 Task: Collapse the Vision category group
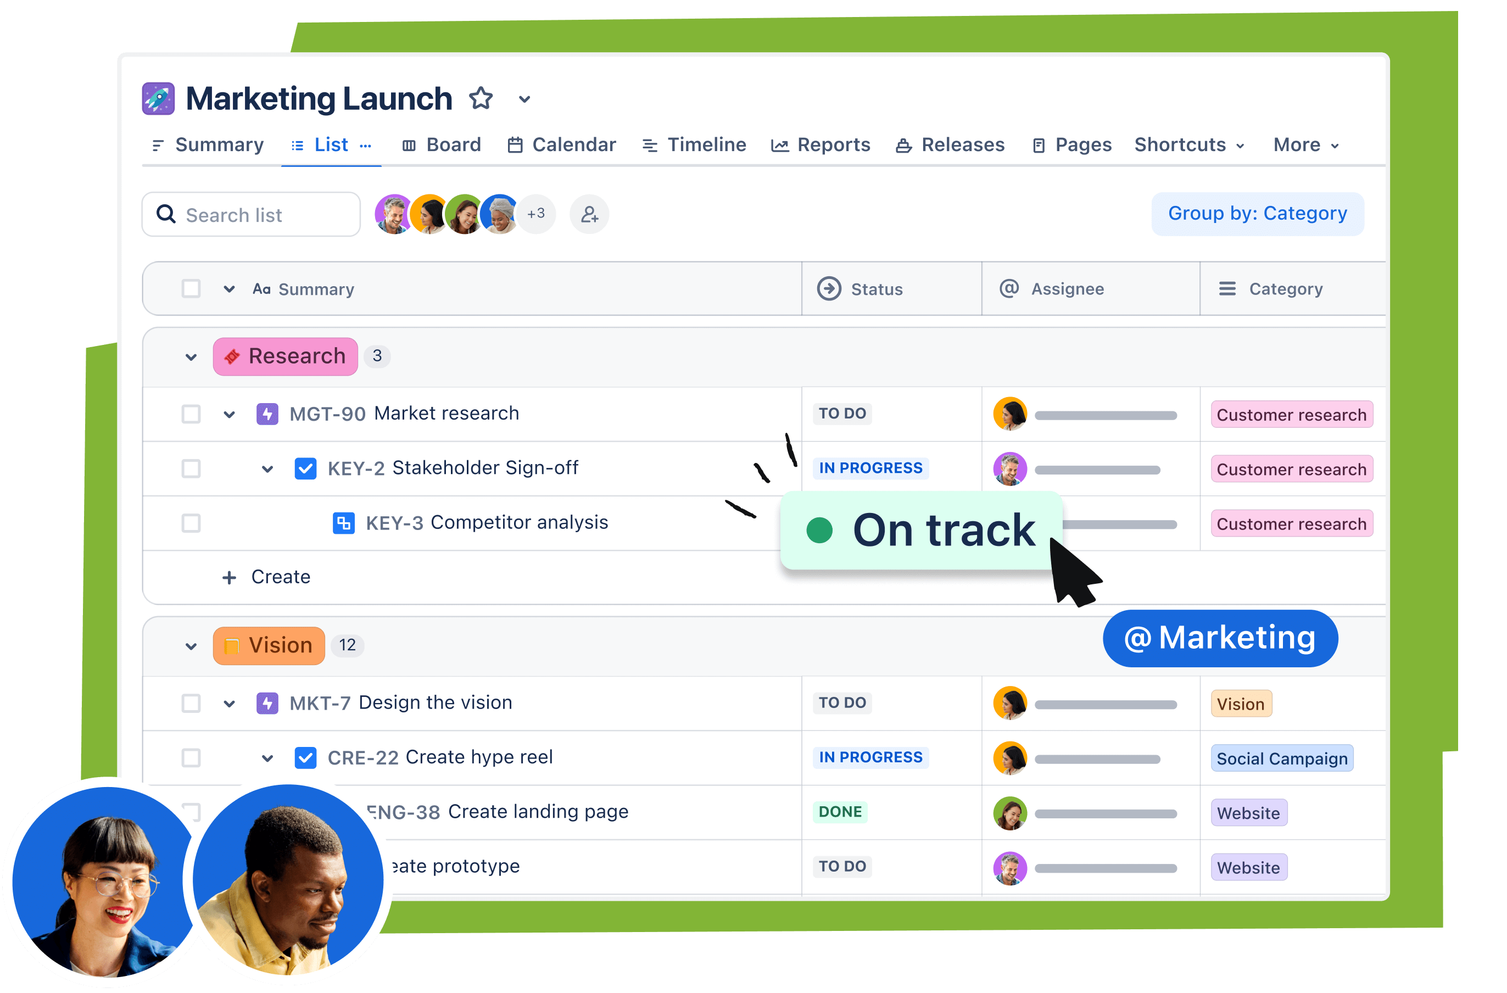(x=187, y=644)
